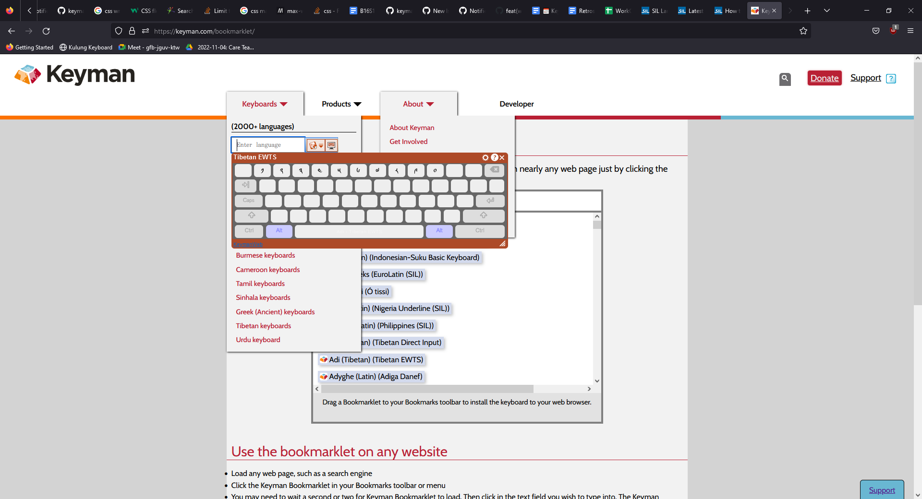Click the bookmarklet list horizontal scrollbar
Viewport: 922px width, 499px height.
[427, 389]
